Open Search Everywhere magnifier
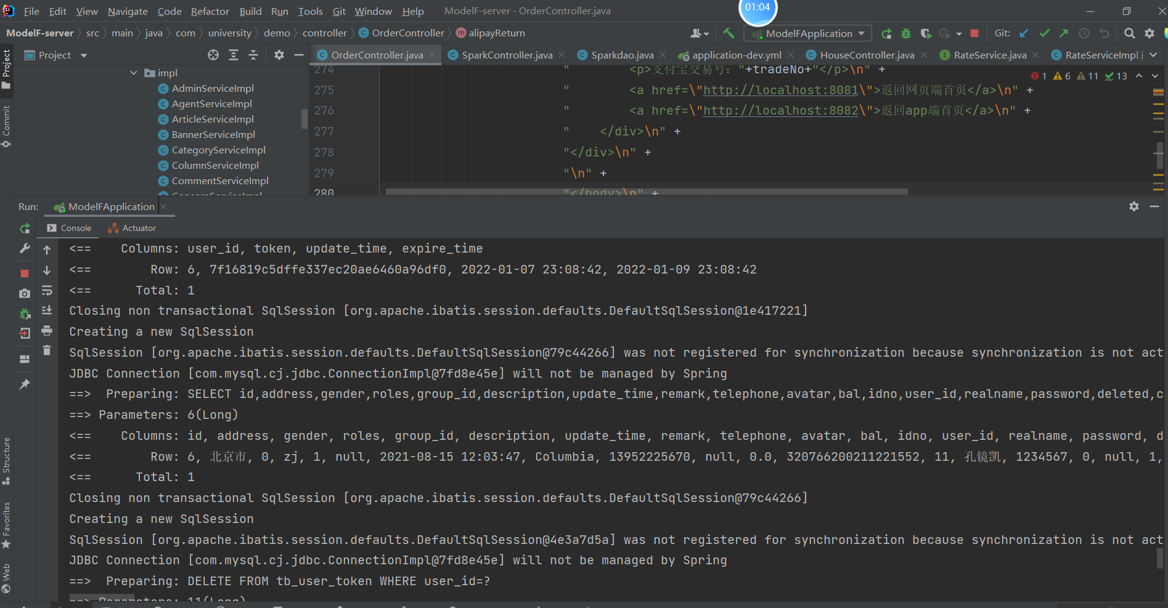 pos(1129,33)
